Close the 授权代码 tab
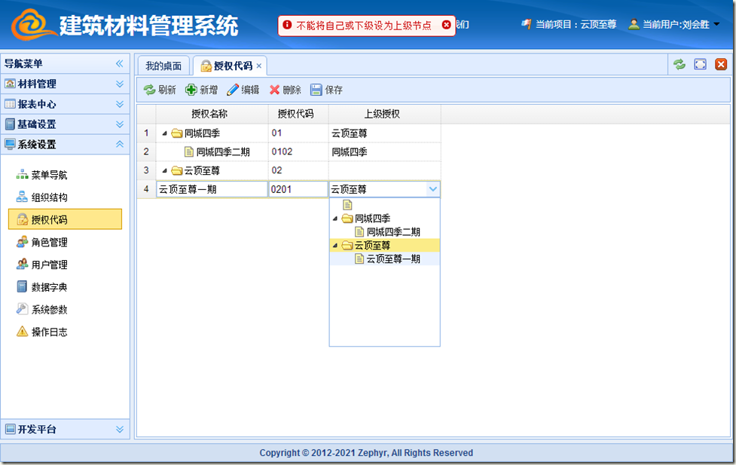 coord(259,66)
